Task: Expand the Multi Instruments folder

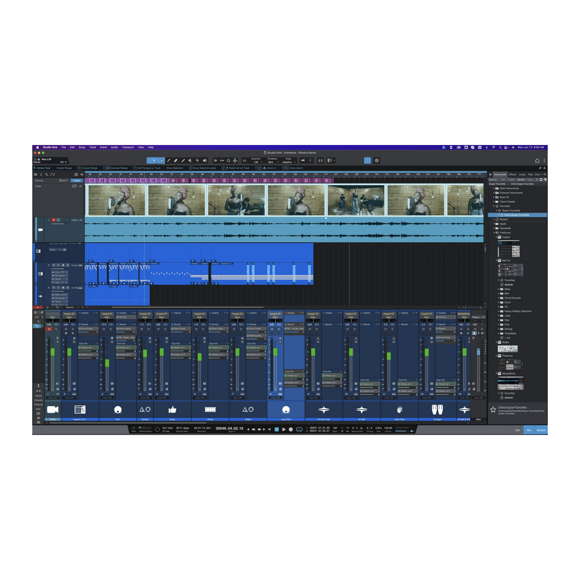Action: click(x=494, y=188)
